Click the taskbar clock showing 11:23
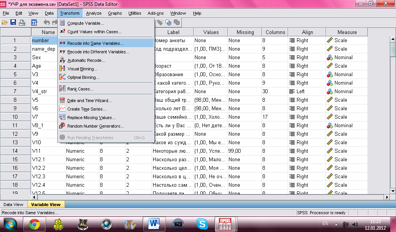 [x=375, y=222]
